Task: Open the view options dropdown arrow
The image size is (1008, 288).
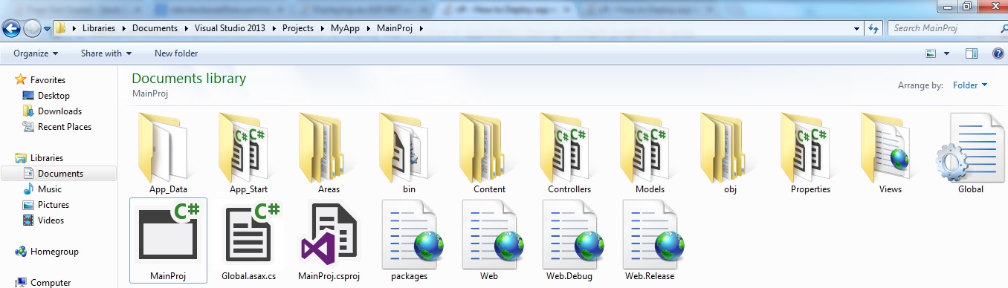Action: pos(946,53)
